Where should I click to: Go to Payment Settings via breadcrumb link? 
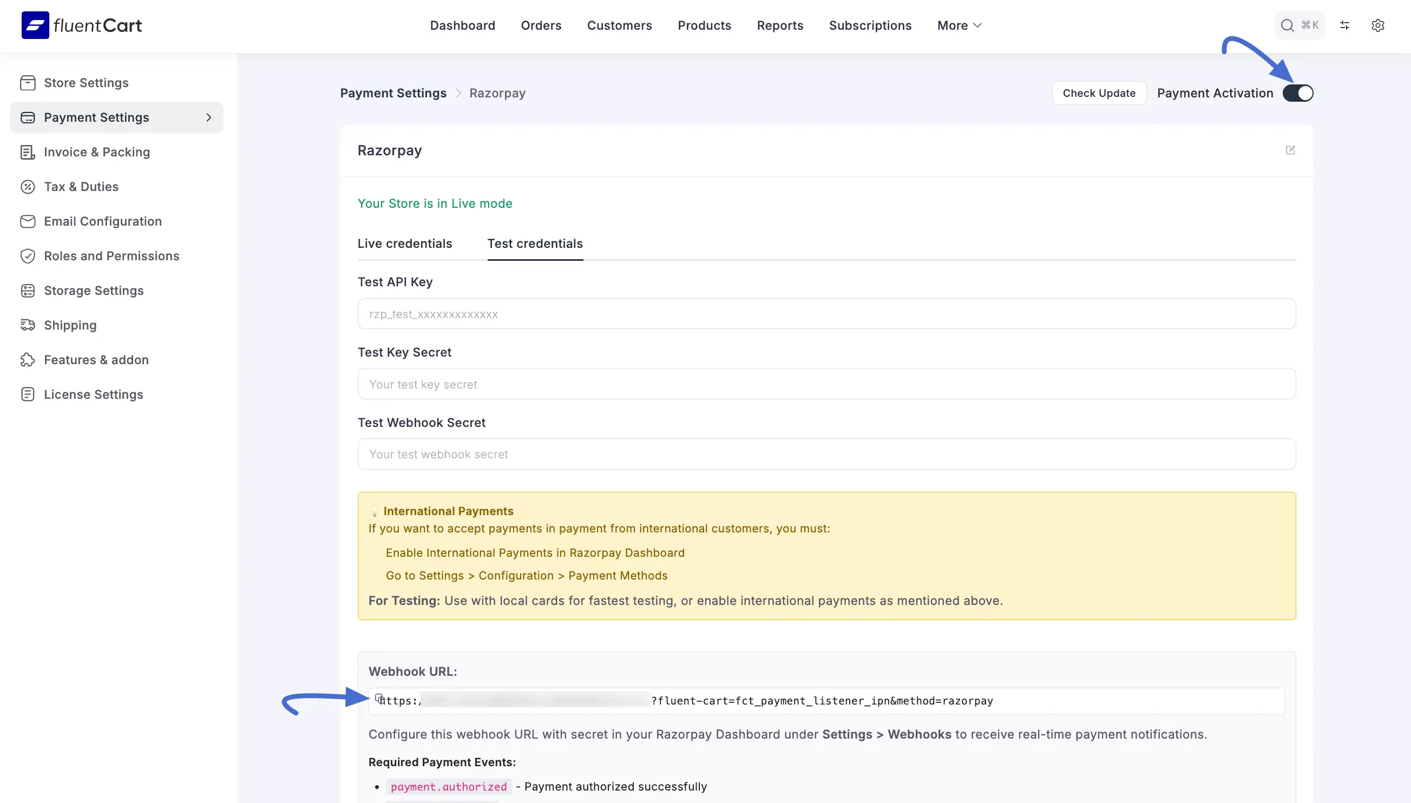point(393,93)
